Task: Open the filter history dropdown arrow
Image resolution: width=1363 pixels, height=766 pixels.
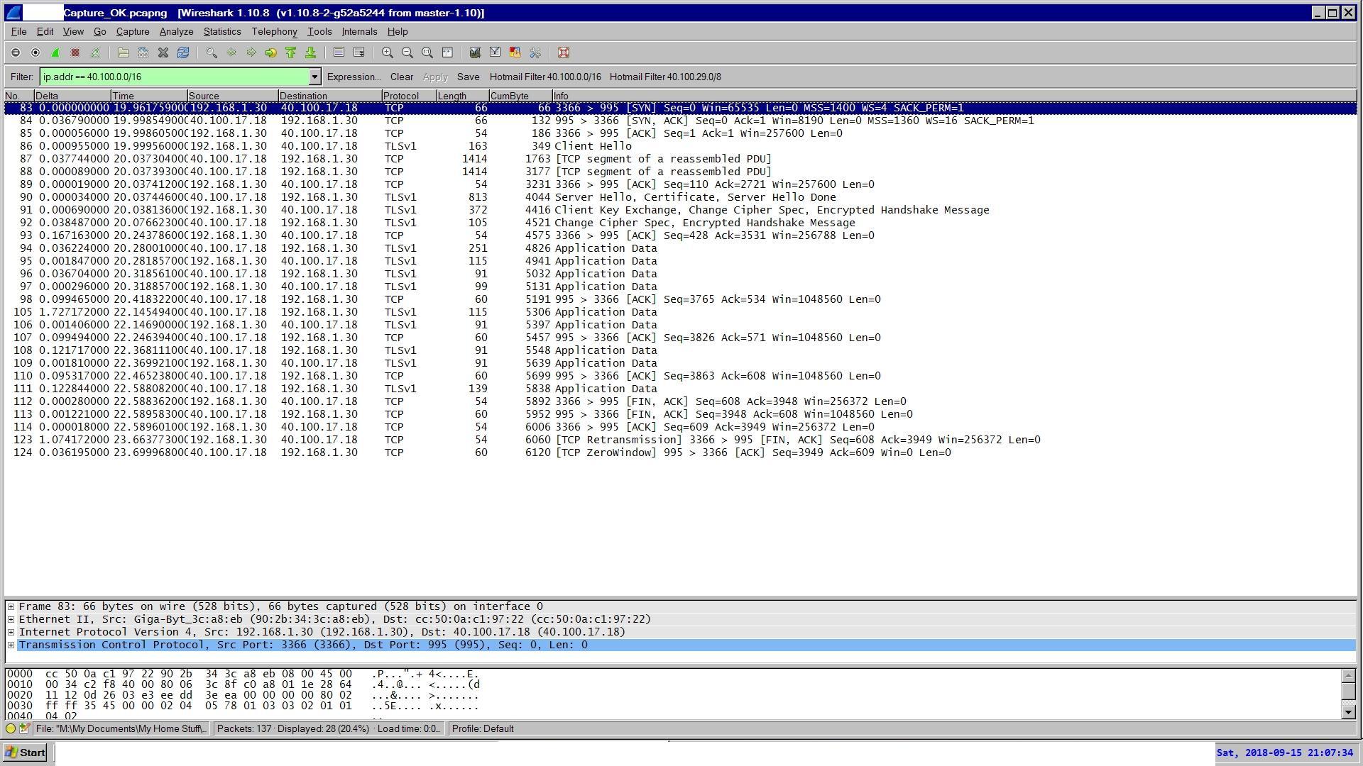Action: click(x=314, y=77)
